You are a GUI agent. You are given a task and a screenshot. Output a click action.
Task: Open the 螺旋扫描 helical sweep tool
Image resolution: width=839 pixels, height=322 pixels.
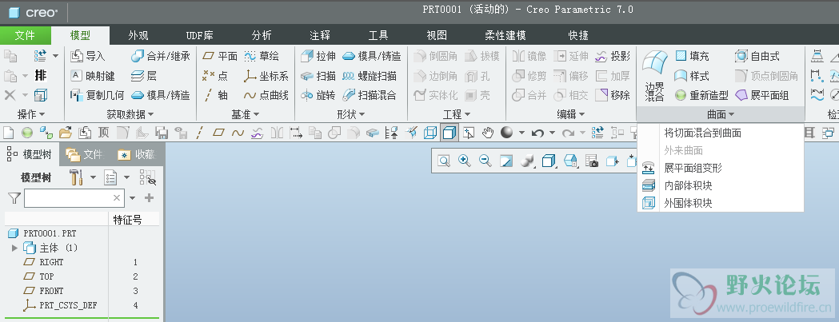pos(370,76)
